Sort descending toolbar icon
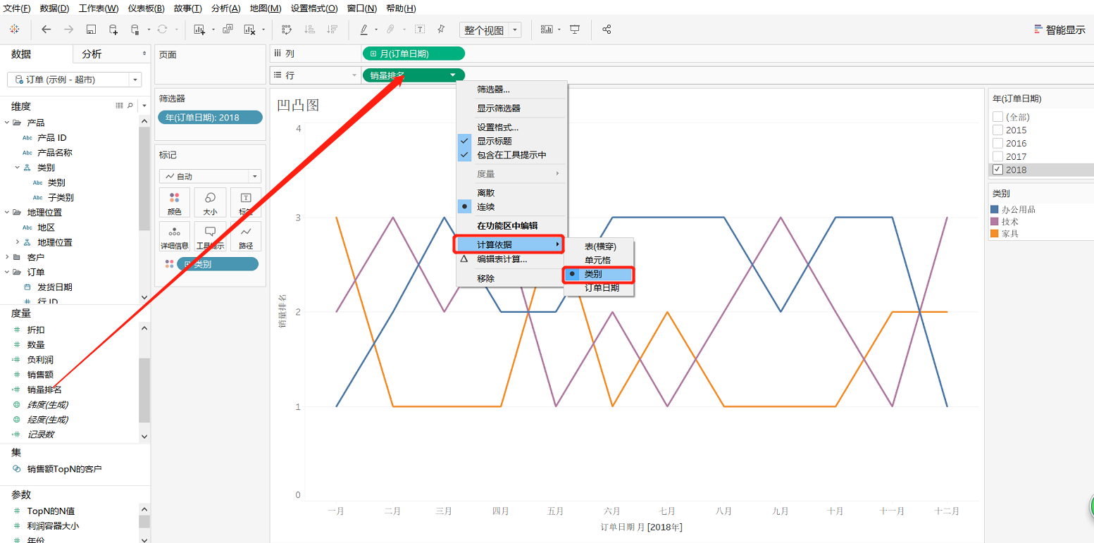 click(x=330, y=30)
